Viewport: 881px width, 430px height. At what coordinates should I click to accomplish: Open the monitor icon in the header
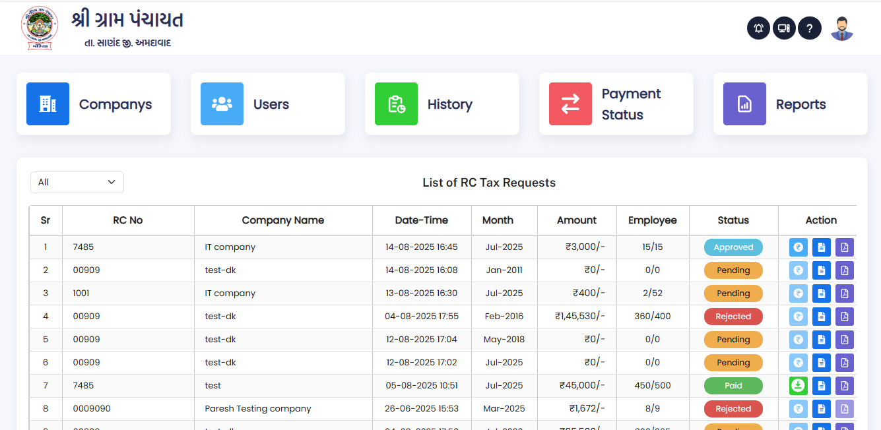783,28
